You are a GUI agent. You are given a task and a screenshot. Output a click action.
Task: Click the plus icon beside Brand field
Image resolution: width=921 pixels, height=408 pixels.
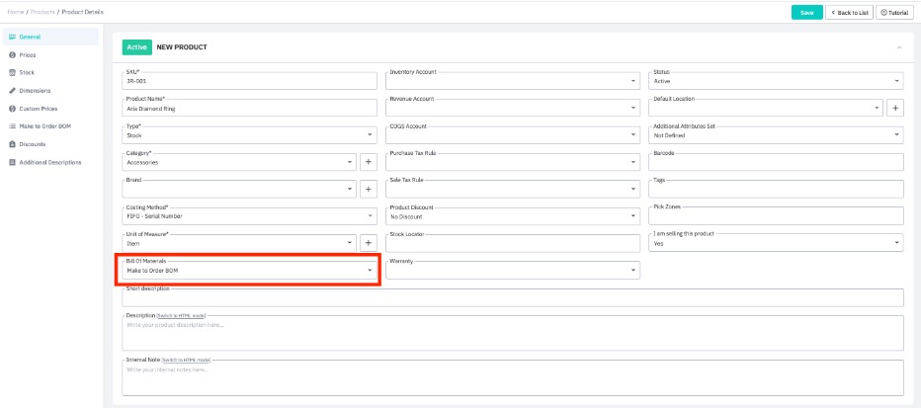(368, 189)
